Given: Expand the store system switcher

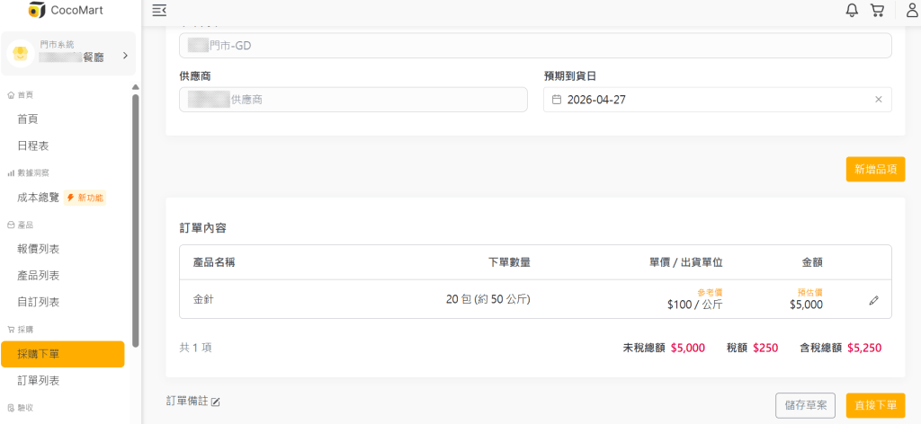Looking at the screenshot, I should [125, 56].
